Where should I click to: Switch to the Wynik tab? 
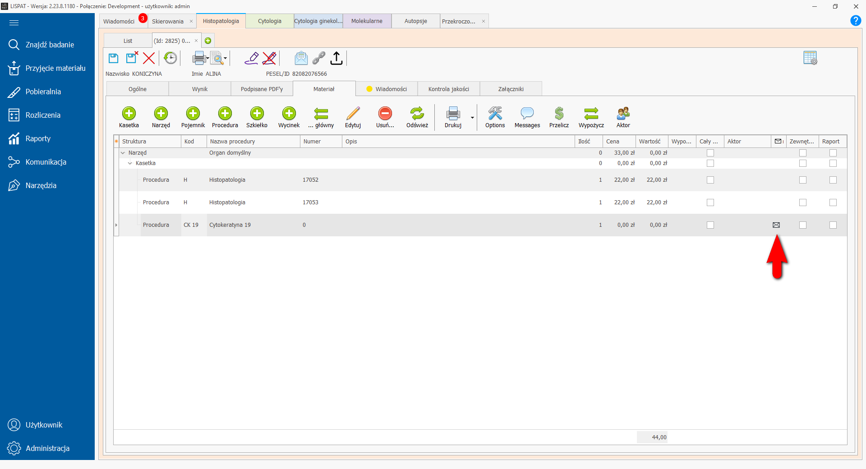tap(200, 89)
